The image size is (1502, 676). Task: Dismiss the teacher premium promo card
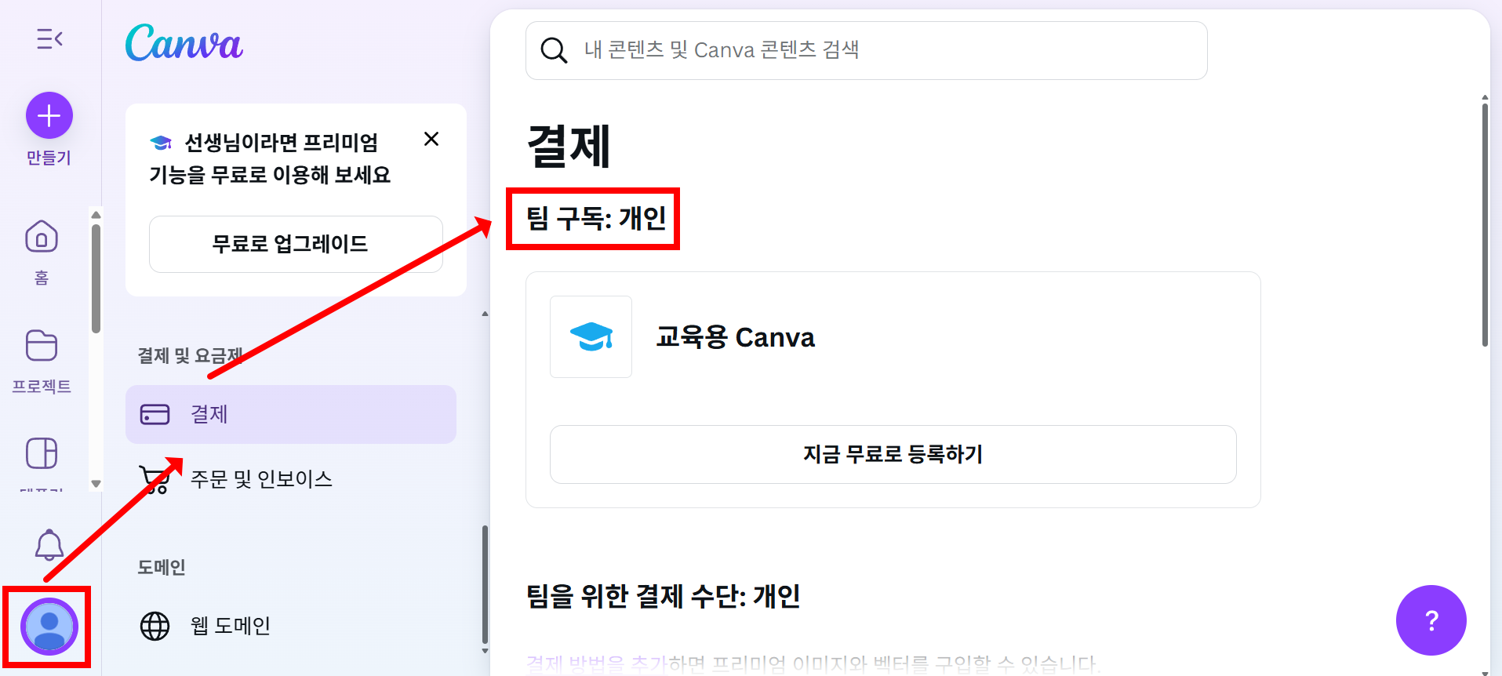click(431, 139)
